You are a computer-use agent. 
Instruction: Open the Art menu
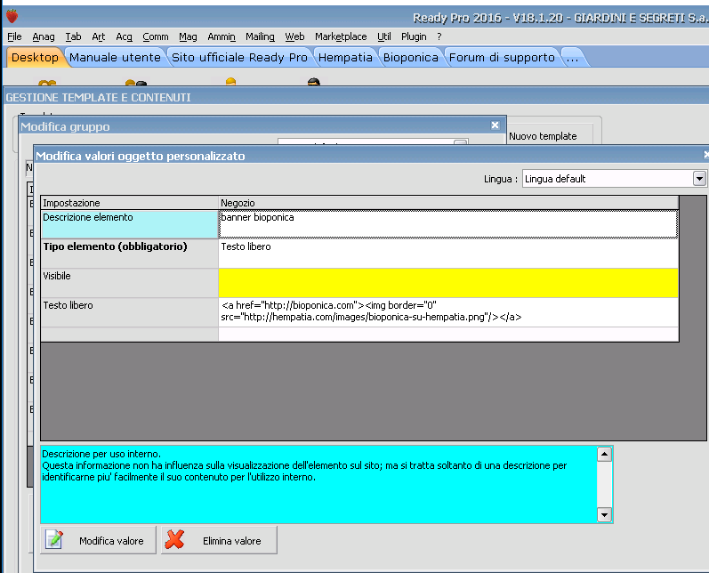click(x=98, y=36)
